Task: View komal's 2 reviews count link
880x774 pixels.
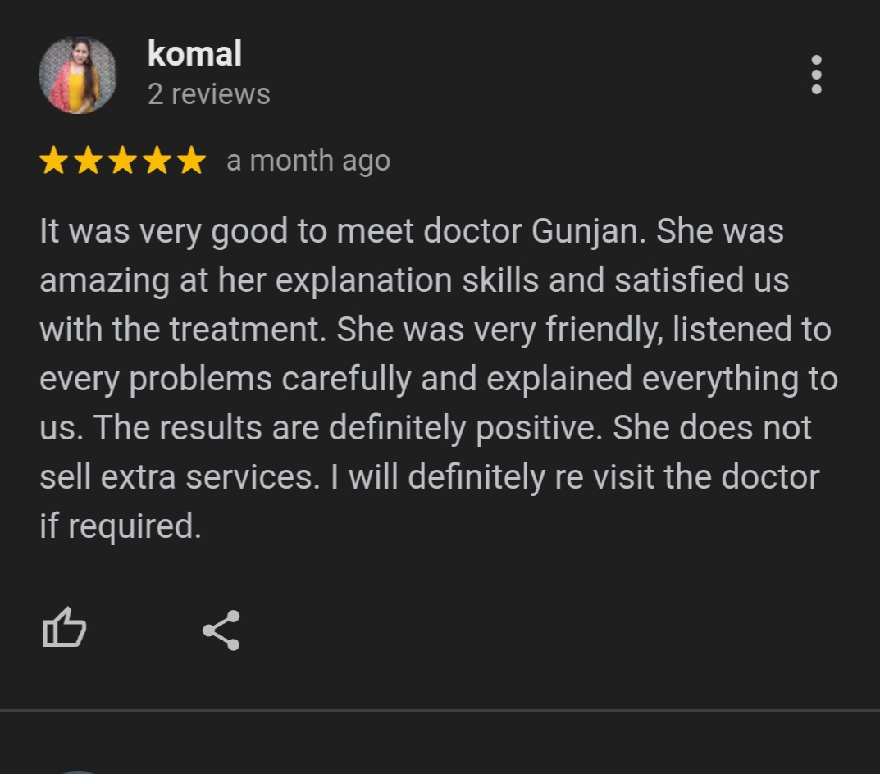Action: [x=209, y=94]
